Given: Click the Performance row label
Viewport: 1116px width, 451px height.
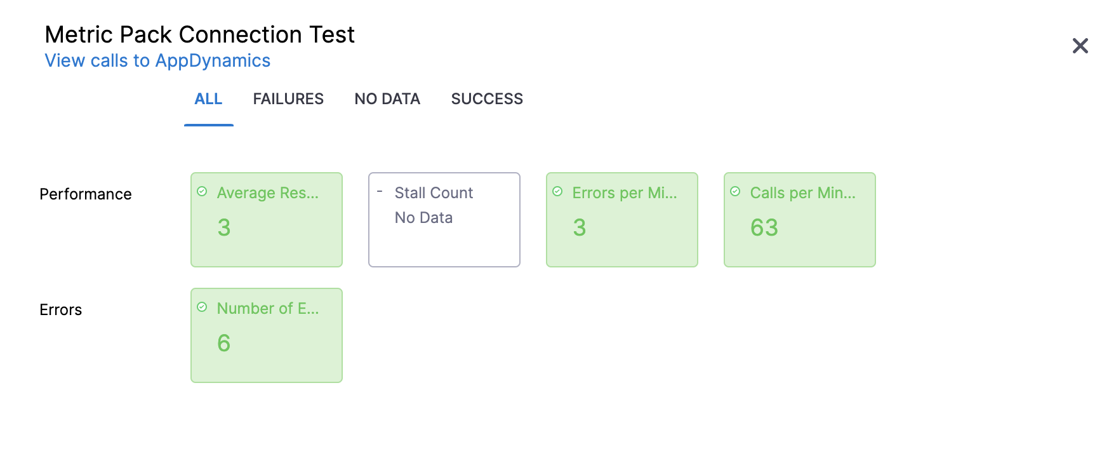Looking at the screenshot, I should click(86, 194).
